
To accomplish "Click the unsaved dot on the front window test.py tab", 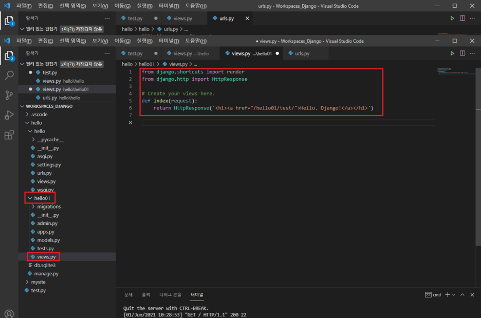I will click(x=156, y=53).
